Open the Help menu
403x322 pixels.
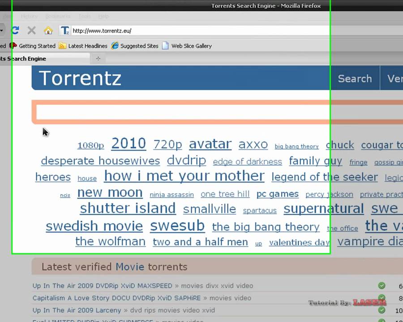point(103,16)
